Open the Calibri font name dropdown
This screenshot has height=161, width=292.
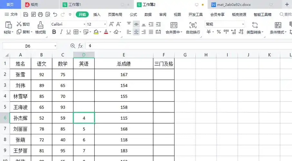(84, 24)
